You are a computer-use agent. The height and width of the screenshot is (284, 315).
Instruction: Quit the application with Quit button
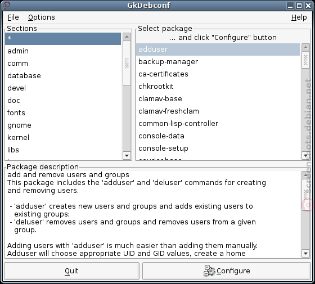pos(72,271)
